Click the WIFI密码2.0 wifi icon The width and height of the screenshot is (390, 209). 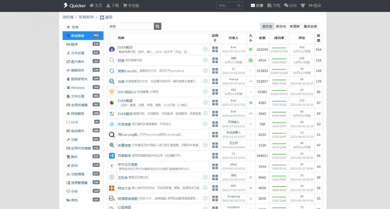[112, 92]
